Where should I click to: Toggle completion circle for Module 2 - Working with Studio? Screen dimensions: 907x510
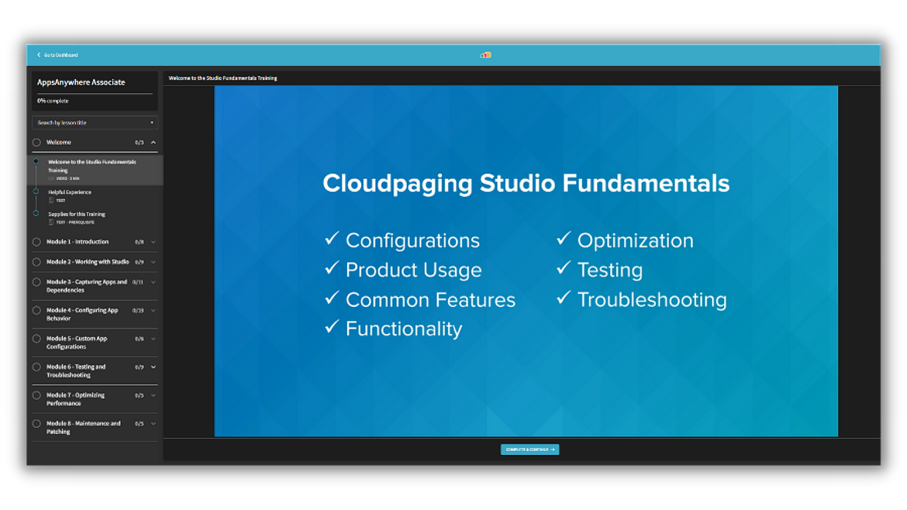pos(36,262)
